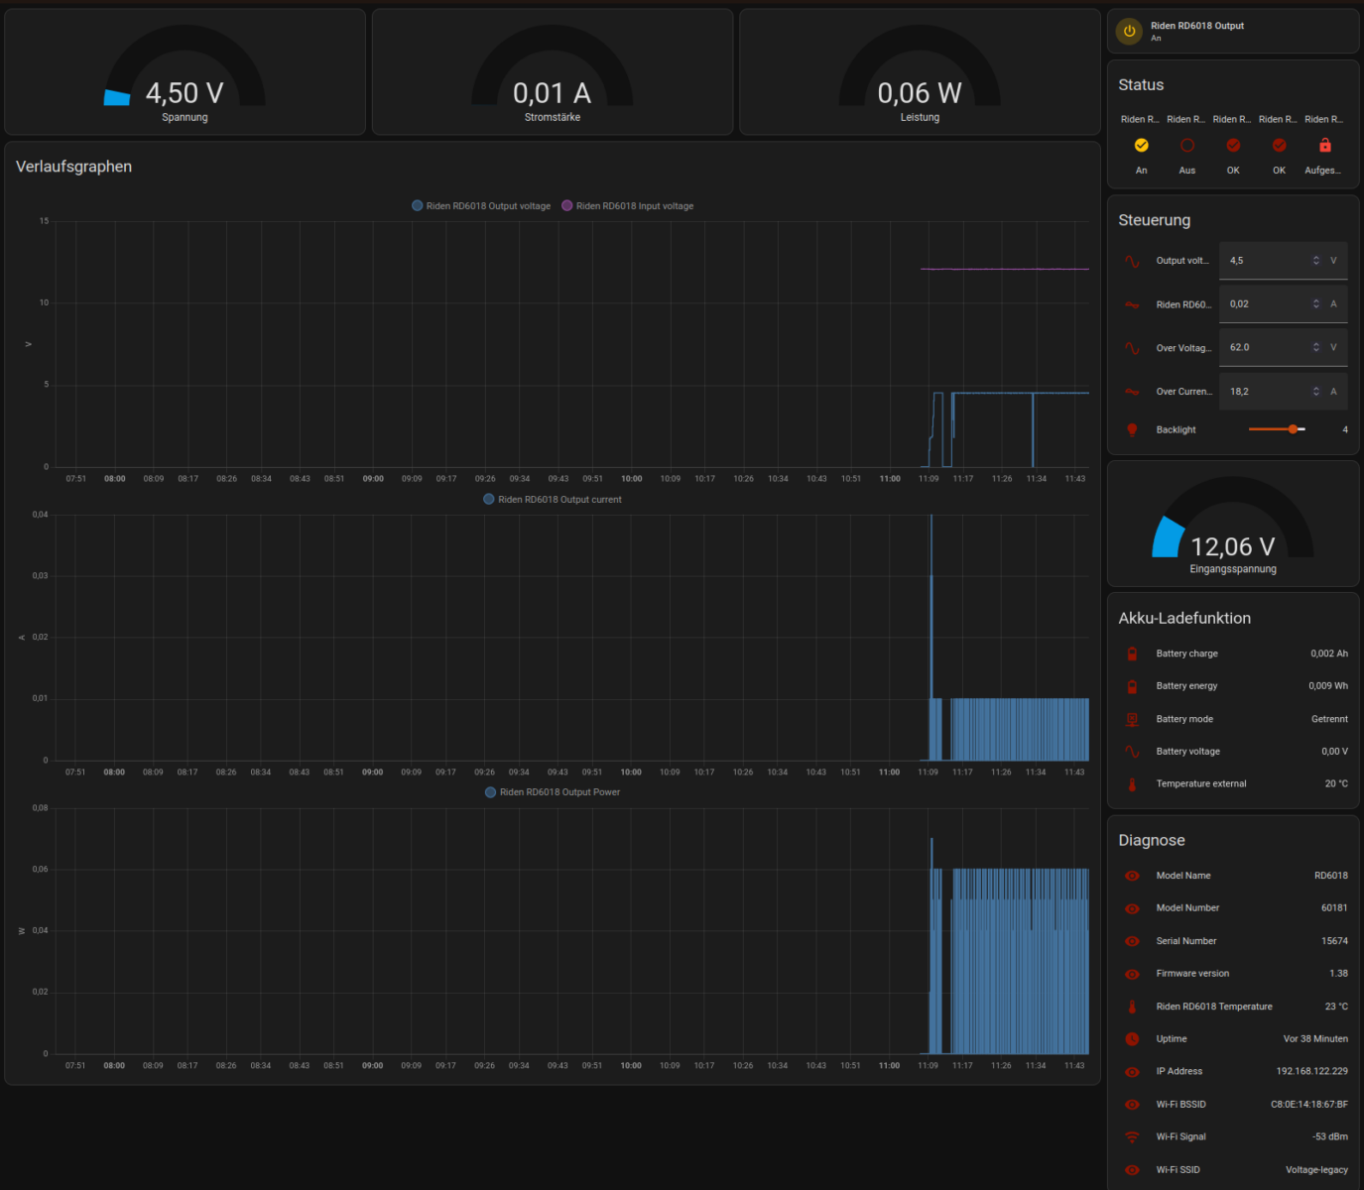Click the clock icon beside Uptime
Image resolution: width=1364 pixels, height=1190 pixels.
pos(1132,1039)
